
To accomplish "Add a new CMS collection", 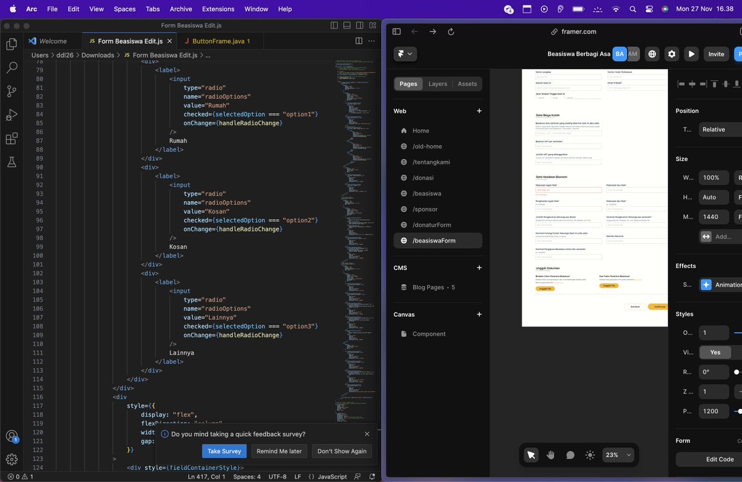I will (x=479, y=268).
